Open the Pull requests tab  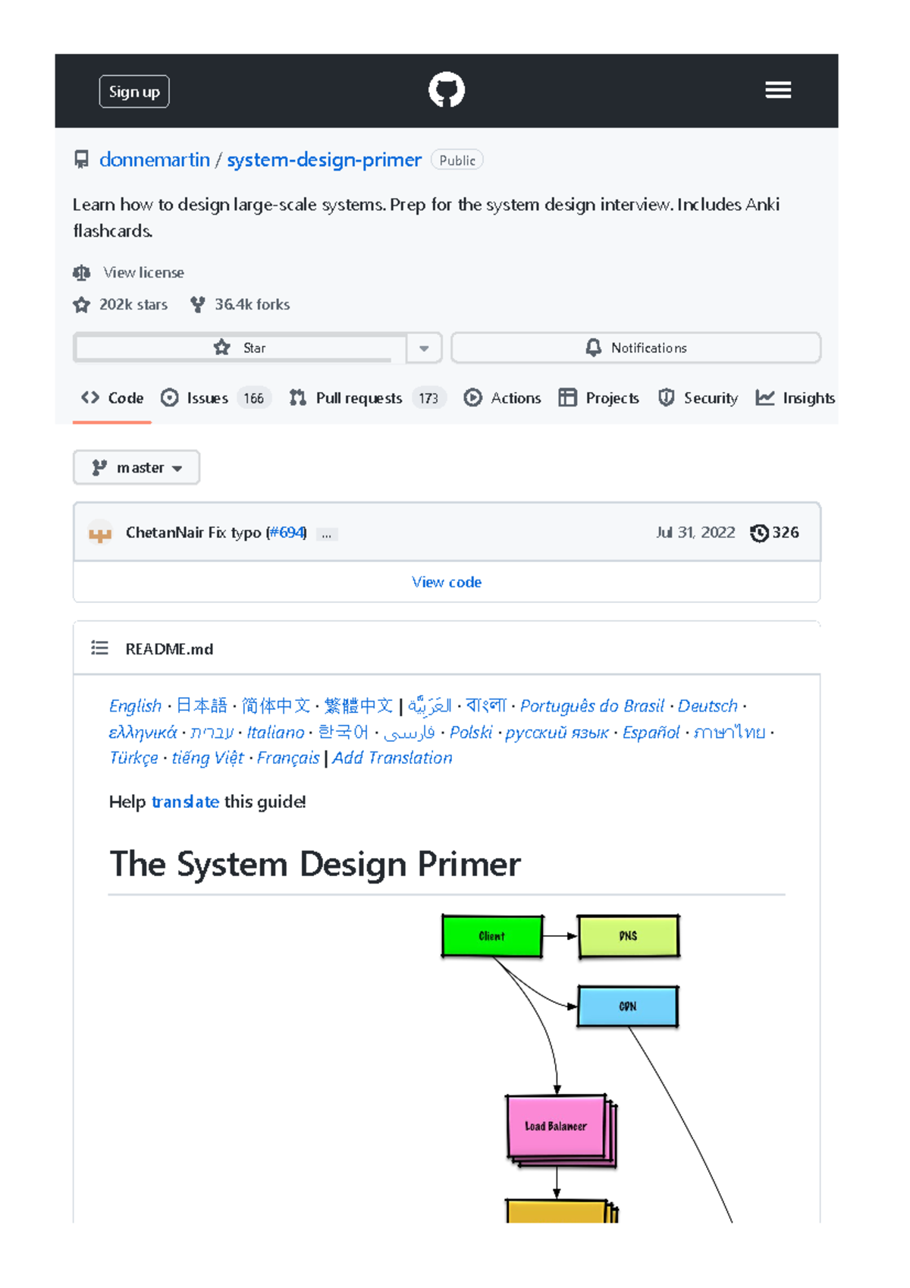click(358, 398)
